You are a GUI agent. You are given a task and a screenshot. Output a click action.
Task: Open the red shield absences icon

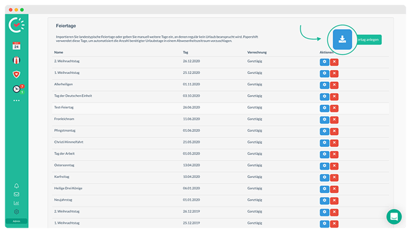pyautogui.click(x=16, y=75)
